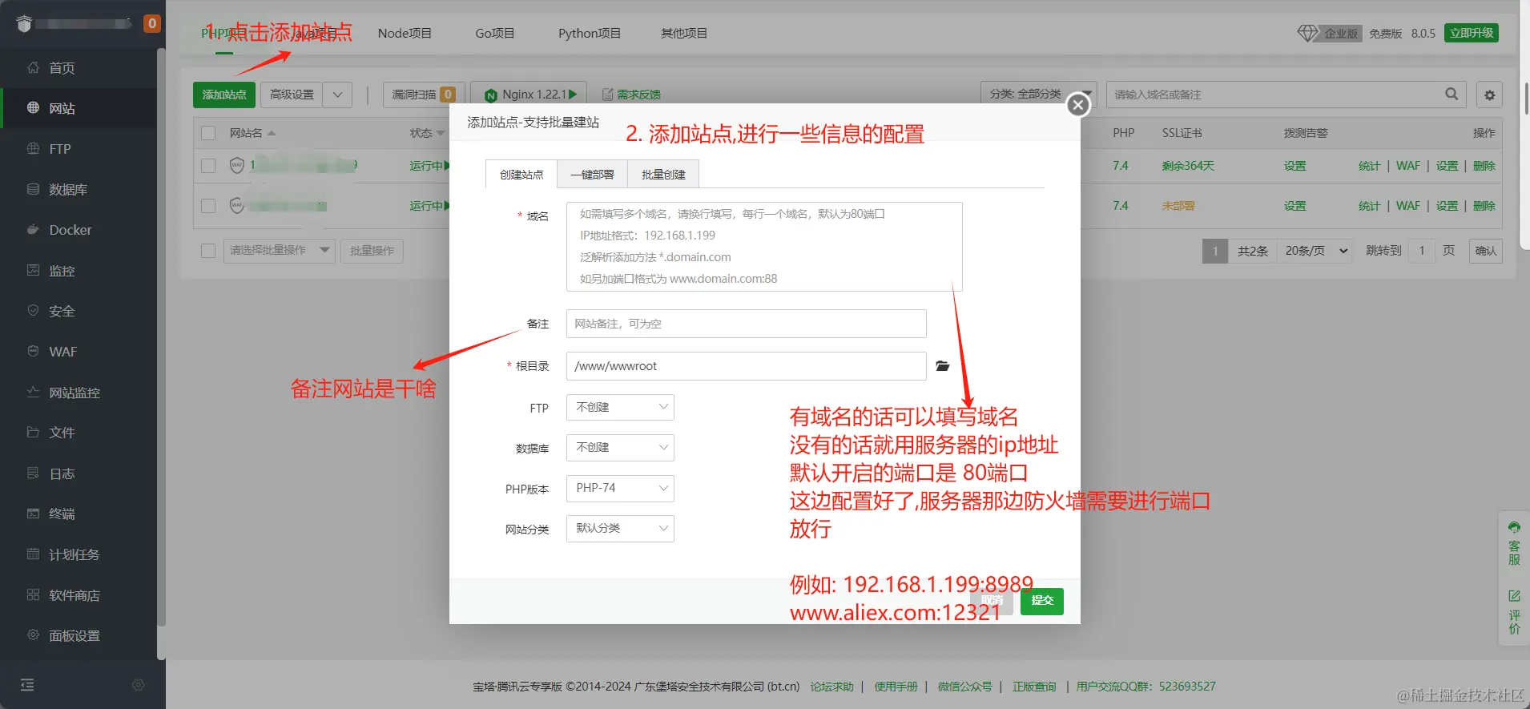Screen dimensions: 1530x709
Task: Select the 批量创建 tab in dialog
Action: [663, 175]
